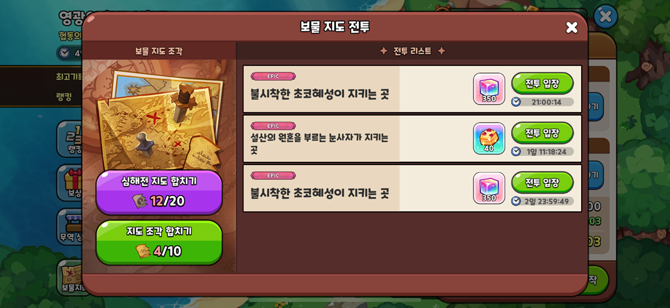Click the blue round close button behind dialog
Viewport: 670px width, 308px height.
[606, 17]
